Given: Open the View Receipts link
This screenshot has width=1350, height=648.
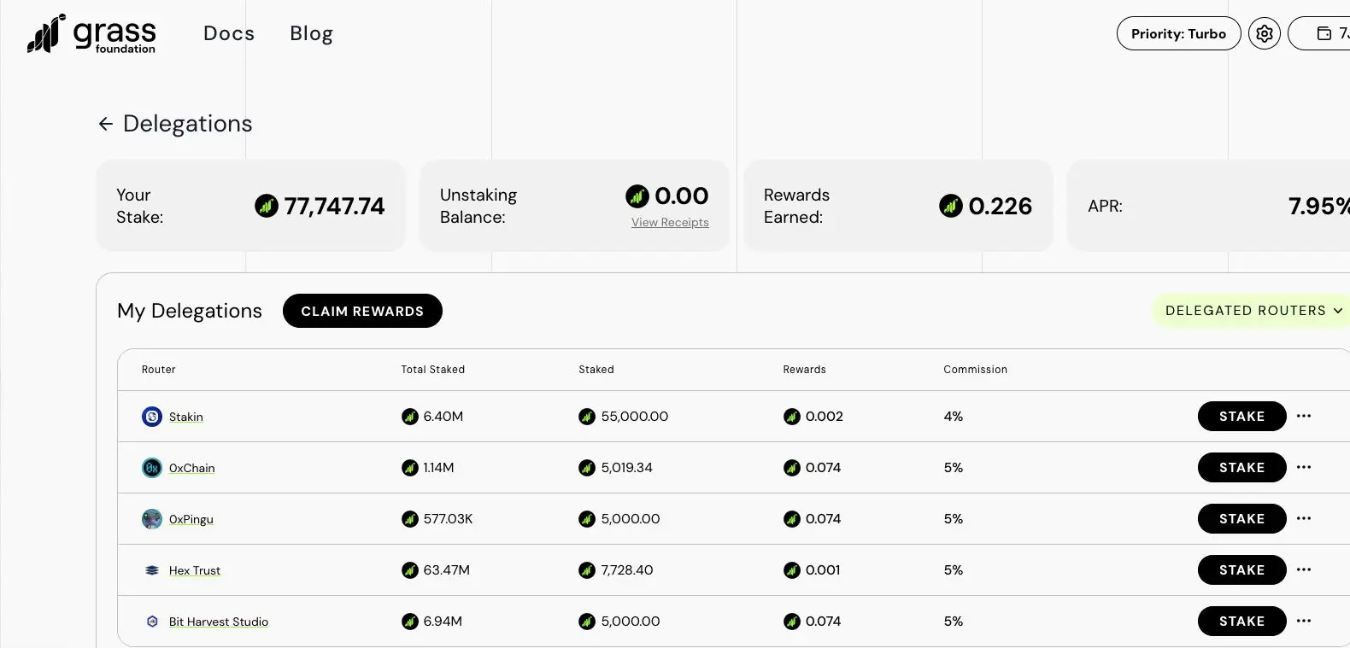Looking at the screenshot, I should coord(670,223).
